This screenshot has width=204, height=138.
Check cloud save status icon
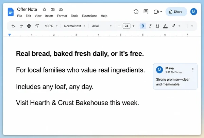point(61,10)
